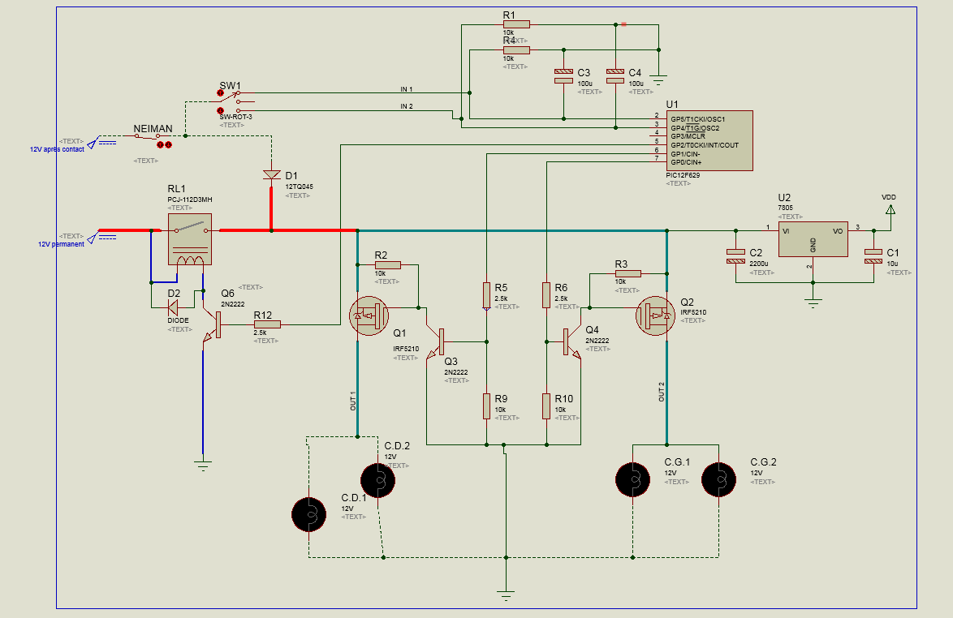Select capacitor C3 symbol
This screenshot has height=618, width=953.
point(563,76)
